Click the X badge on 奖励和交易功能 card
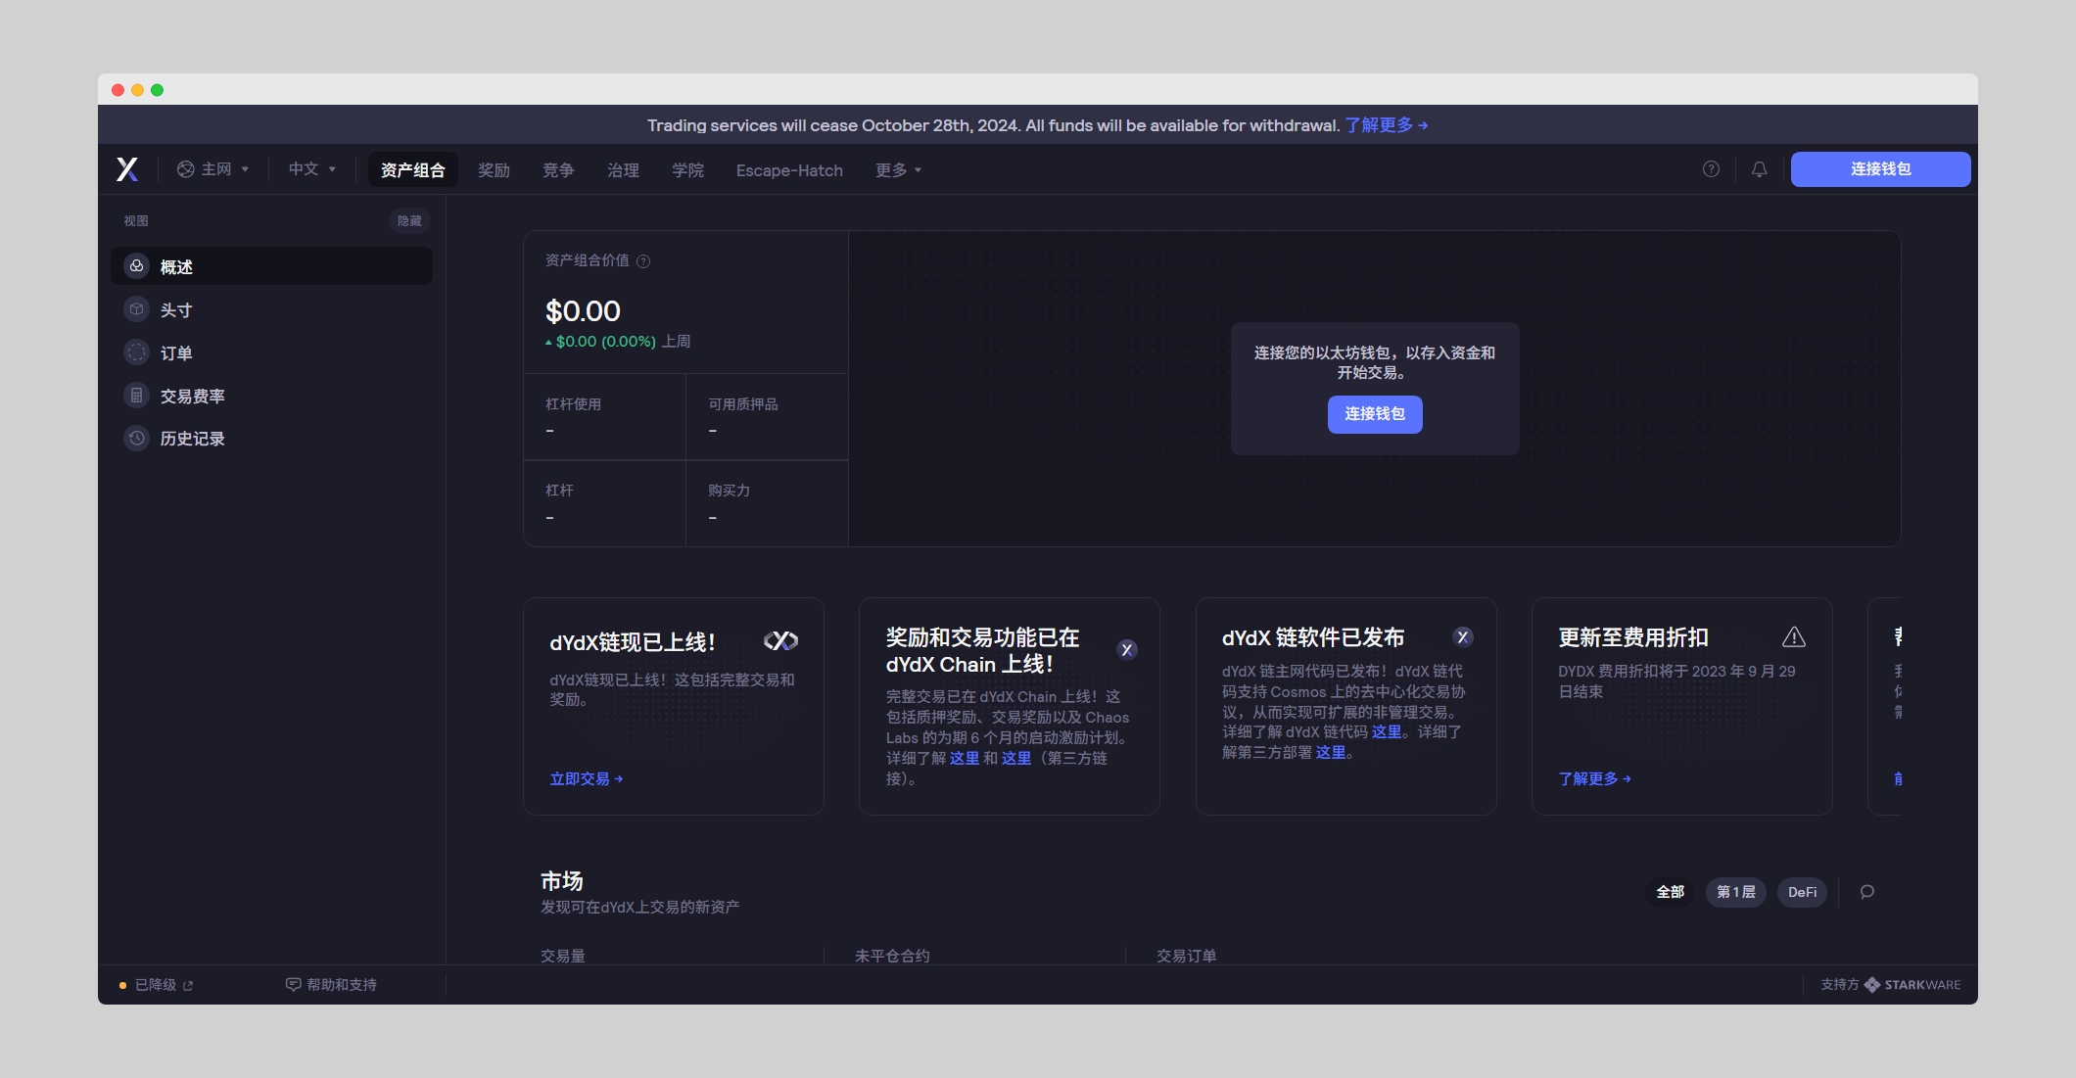 (x=1127, y=650)
